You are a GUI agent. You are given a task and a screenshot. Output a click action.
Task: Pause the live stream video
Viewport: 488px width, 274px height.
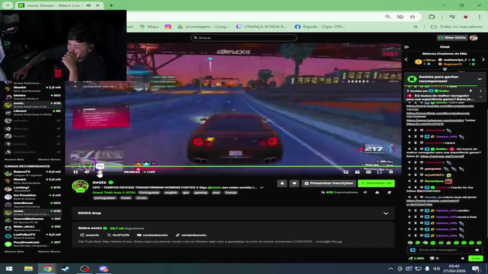point(75,172)
